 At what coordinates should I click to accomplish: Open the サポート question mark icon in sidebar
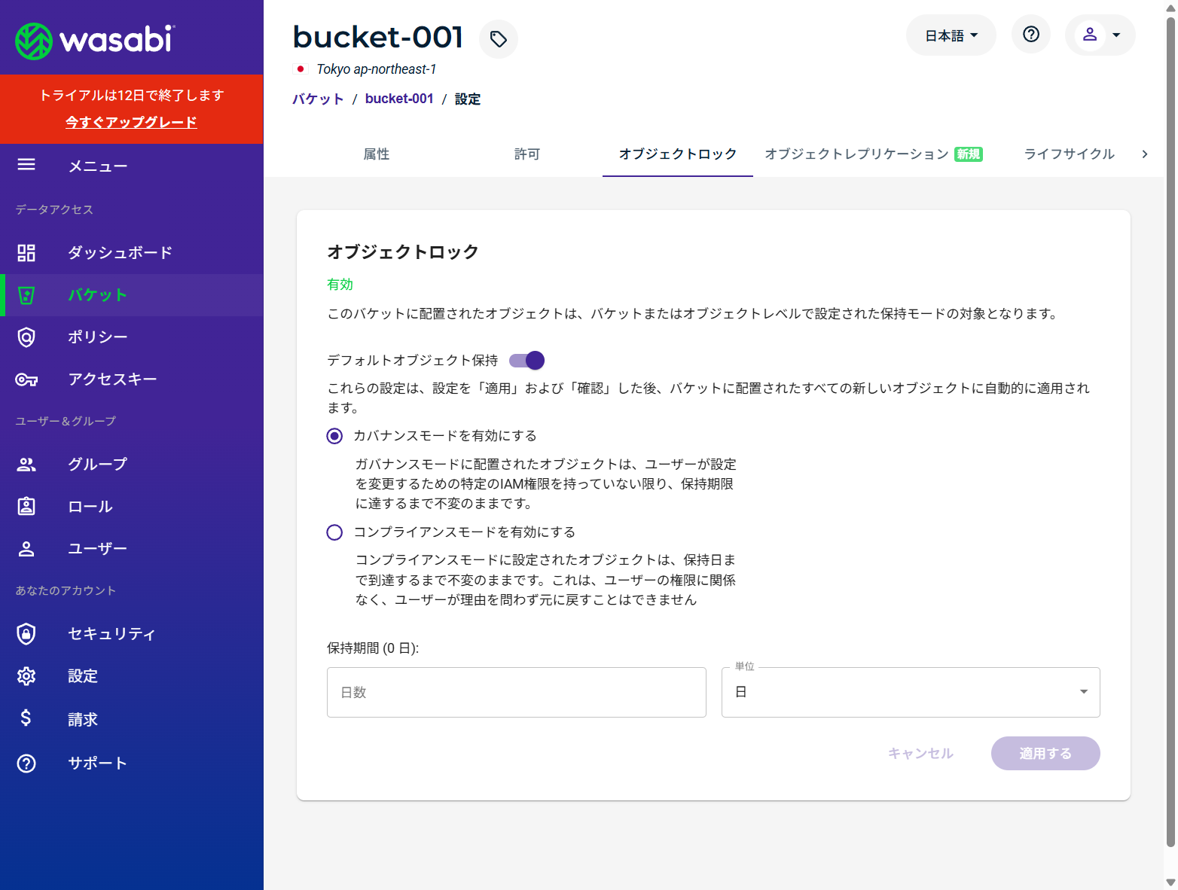point(26,764)
